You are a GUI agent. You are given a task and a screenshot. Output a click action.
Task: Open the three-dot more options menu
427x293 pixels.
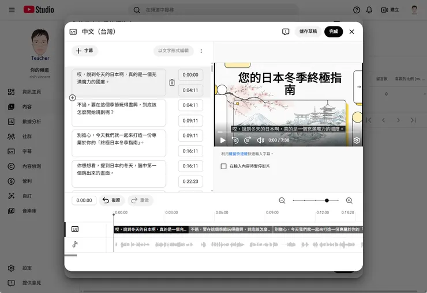pos(201,51)
